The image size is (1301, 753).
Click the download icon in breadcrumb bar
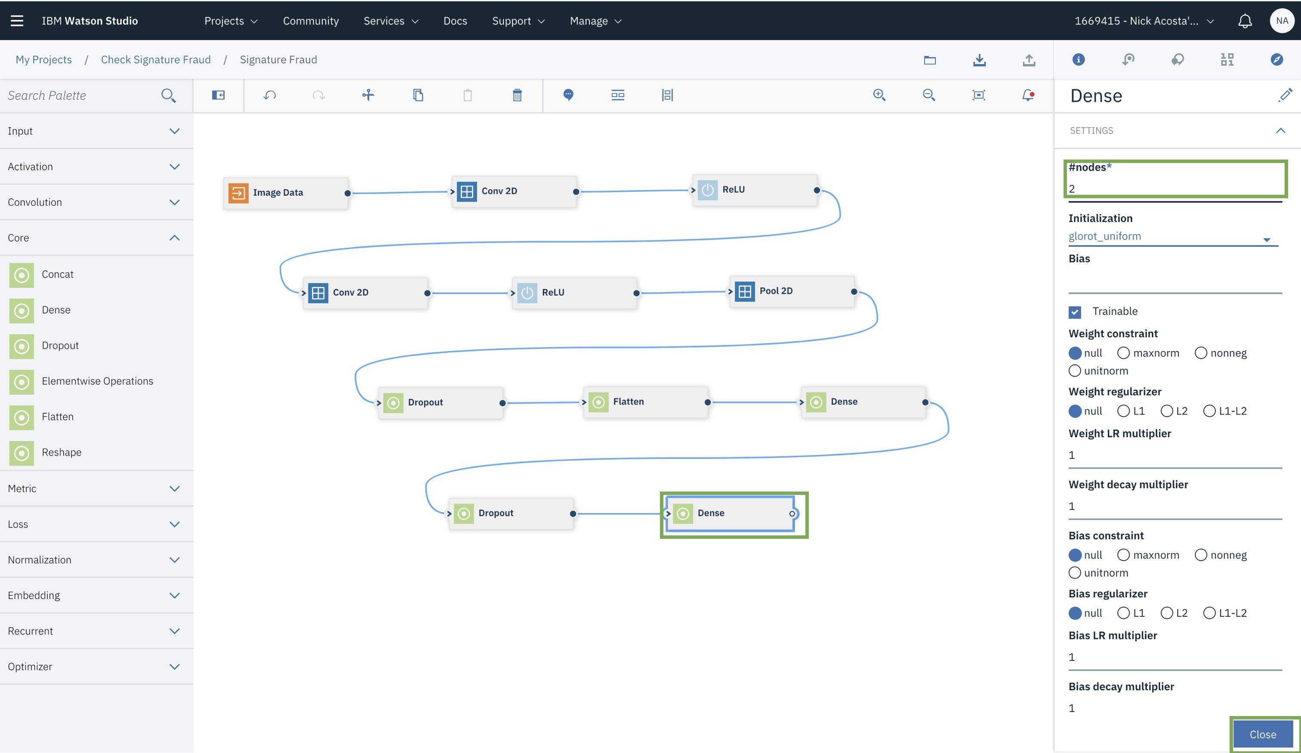click(979, 60)
